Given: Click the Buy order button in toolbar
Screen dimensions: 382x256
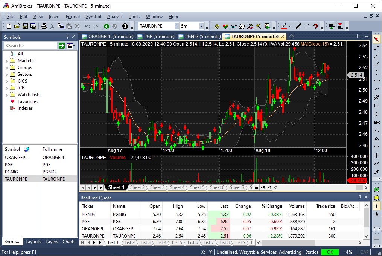Looking at the screenshot, I should [332, 26].
